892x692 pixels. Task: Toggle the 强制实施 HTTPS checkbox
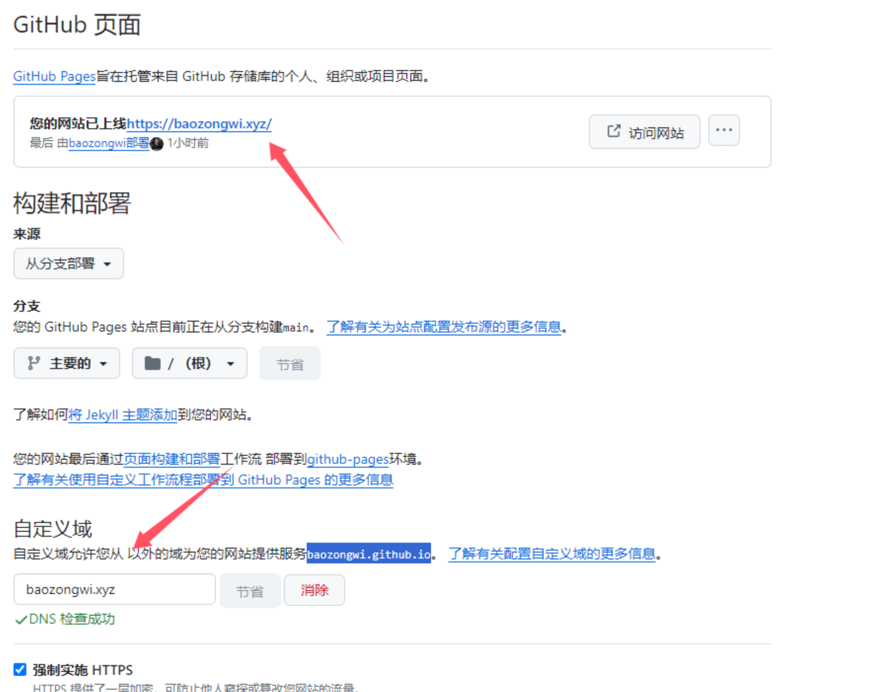coord(20,670)
